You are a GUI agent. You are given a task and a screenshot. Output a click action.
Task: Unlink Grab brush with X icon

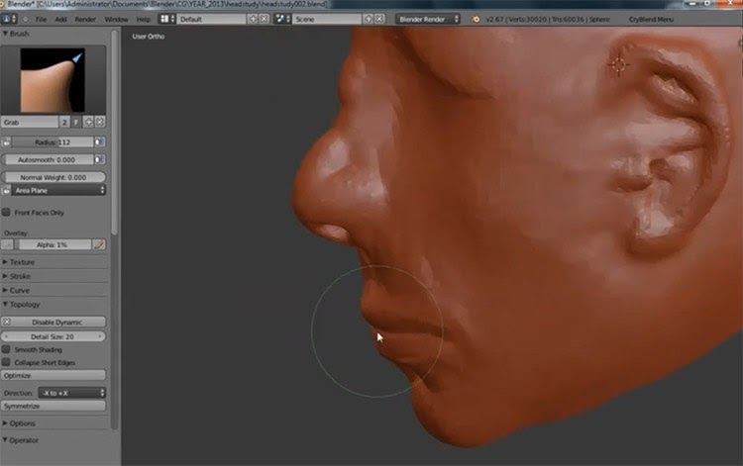[100, 122]
